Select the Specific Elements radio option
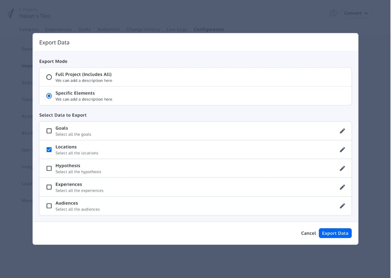The width and height of the screenshot is (391, 278). point(49,96)
